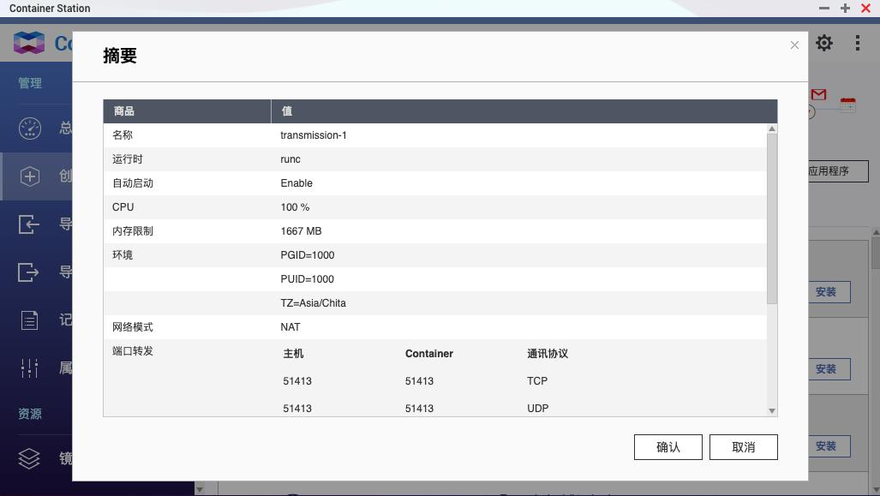This screenshot has width=880, height=496.
Task: Select the TCP protocol cell
Action: click(x=537, y=381)
